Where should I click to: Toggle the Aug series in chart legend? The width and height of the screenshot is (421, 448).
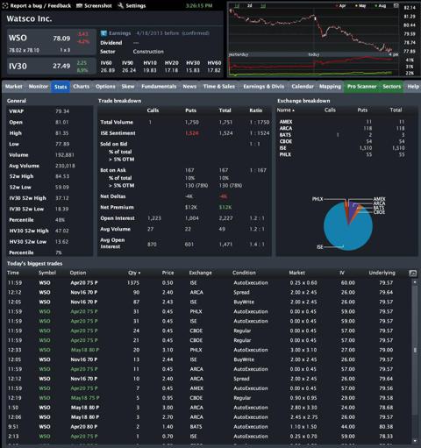tap(381, 5)
